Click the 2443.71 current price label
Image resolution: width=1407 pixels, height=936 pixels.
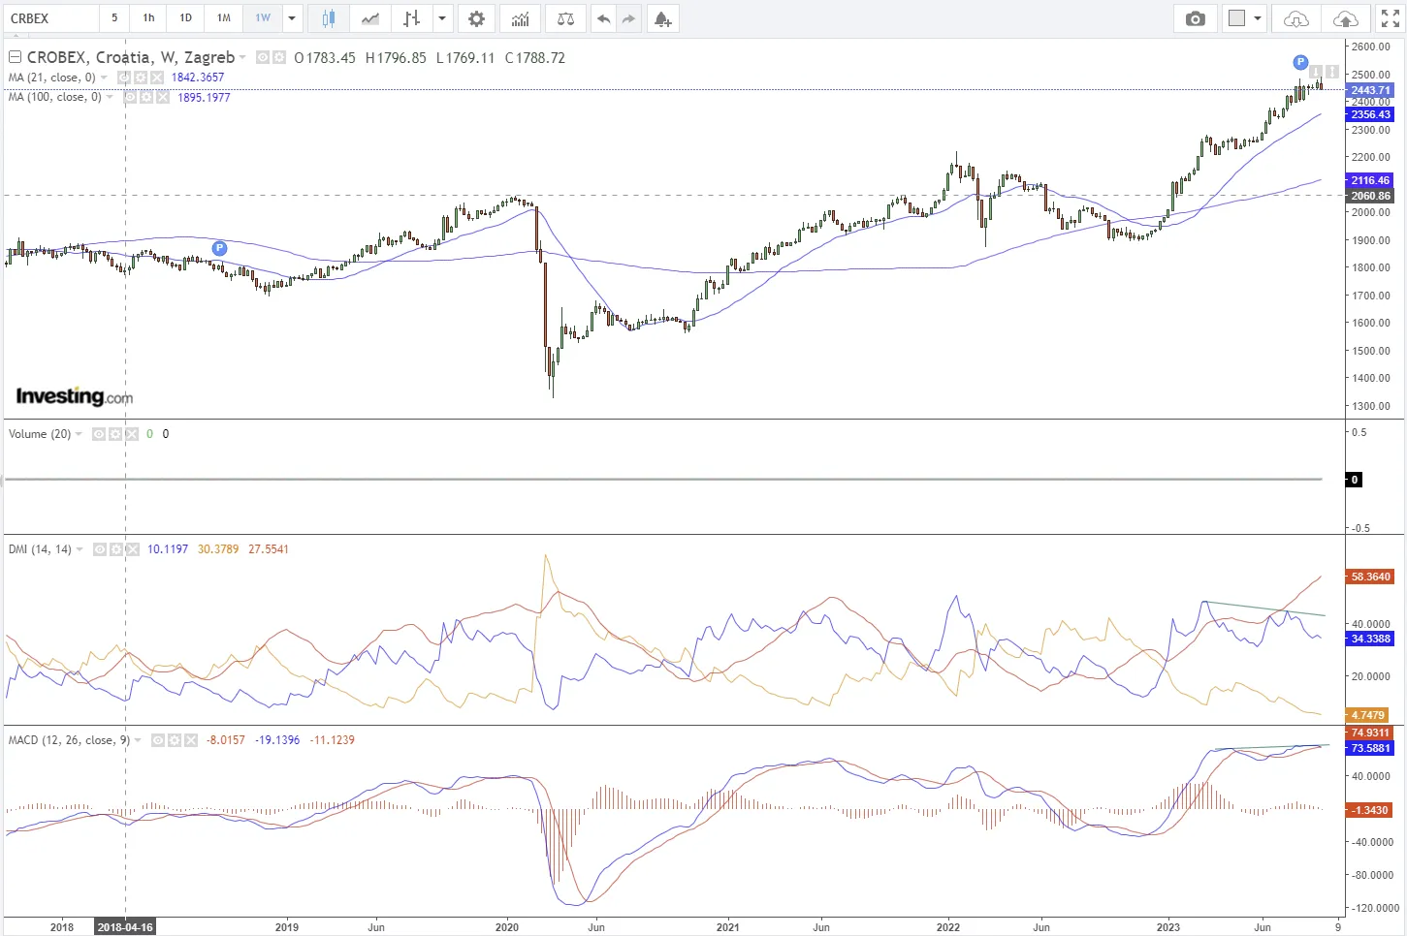(1370, 90)
